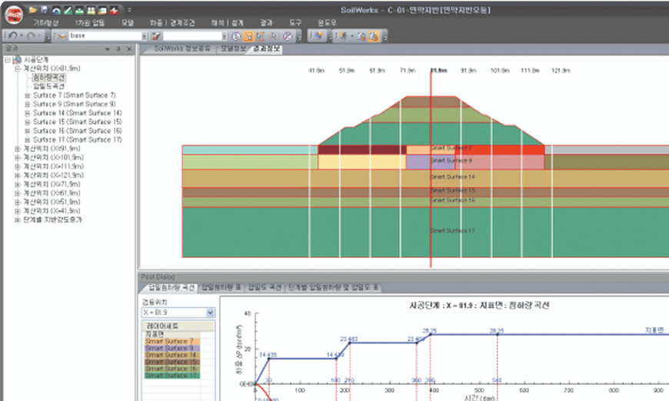
Task: Open the quick access toolbar customize arrow
Action: click(129, 10)
